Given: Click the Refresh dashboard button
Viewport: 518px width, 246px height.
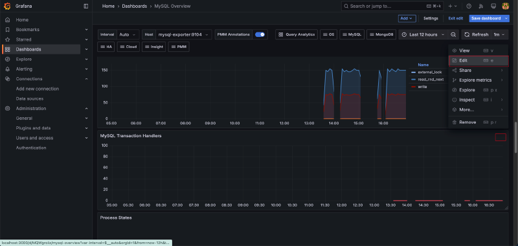Looking at the screenshot, I should 477,35.
